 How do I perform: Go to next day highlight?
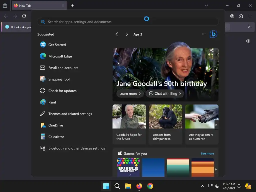[x=127, y=34]
